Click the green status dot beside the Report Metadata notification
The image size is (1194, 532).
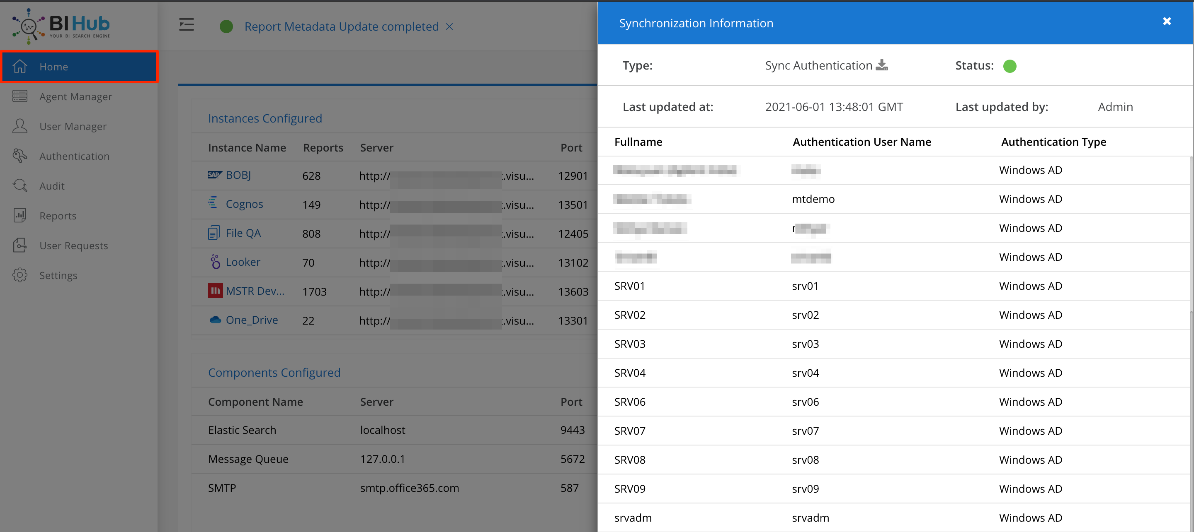(226, 26)
